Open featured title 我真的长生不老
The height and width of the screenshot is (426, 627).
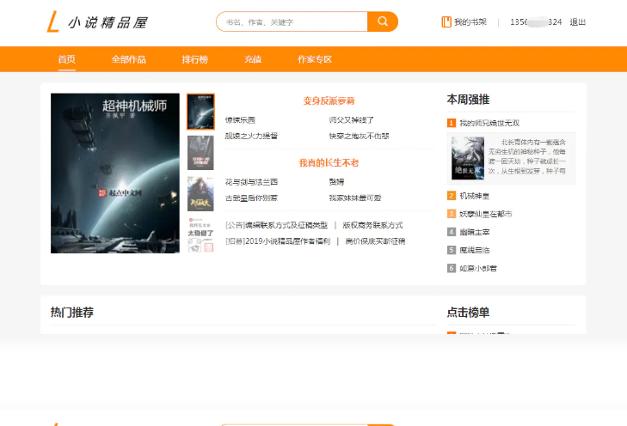pyautogui.click(x=329, y=162)
